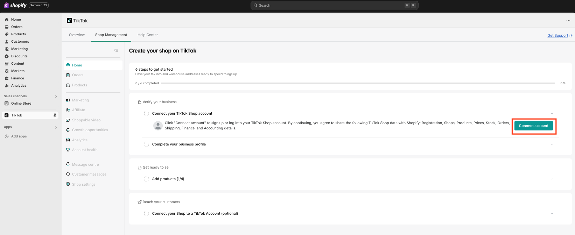The height and width of the screenshot is (235, 575).
Task: Click the 0/6 completed progress bar
Action: coord(358,83)
